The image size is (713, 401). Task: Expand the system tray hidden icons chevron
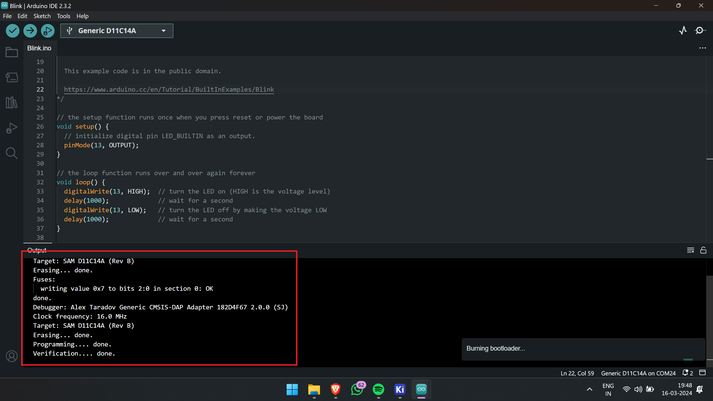click(590, 389)
